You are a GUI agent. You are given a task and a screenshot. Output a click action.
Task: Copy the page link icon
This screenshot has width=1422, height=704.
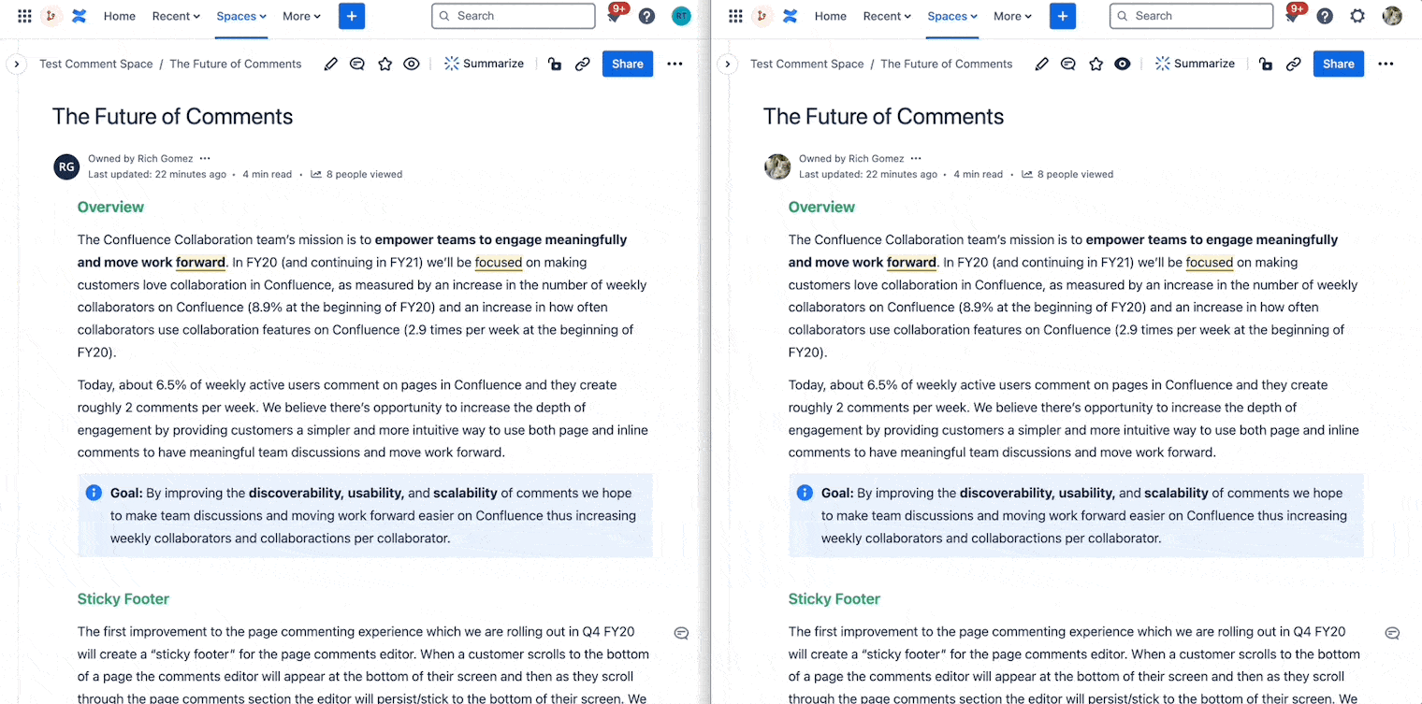583,64
